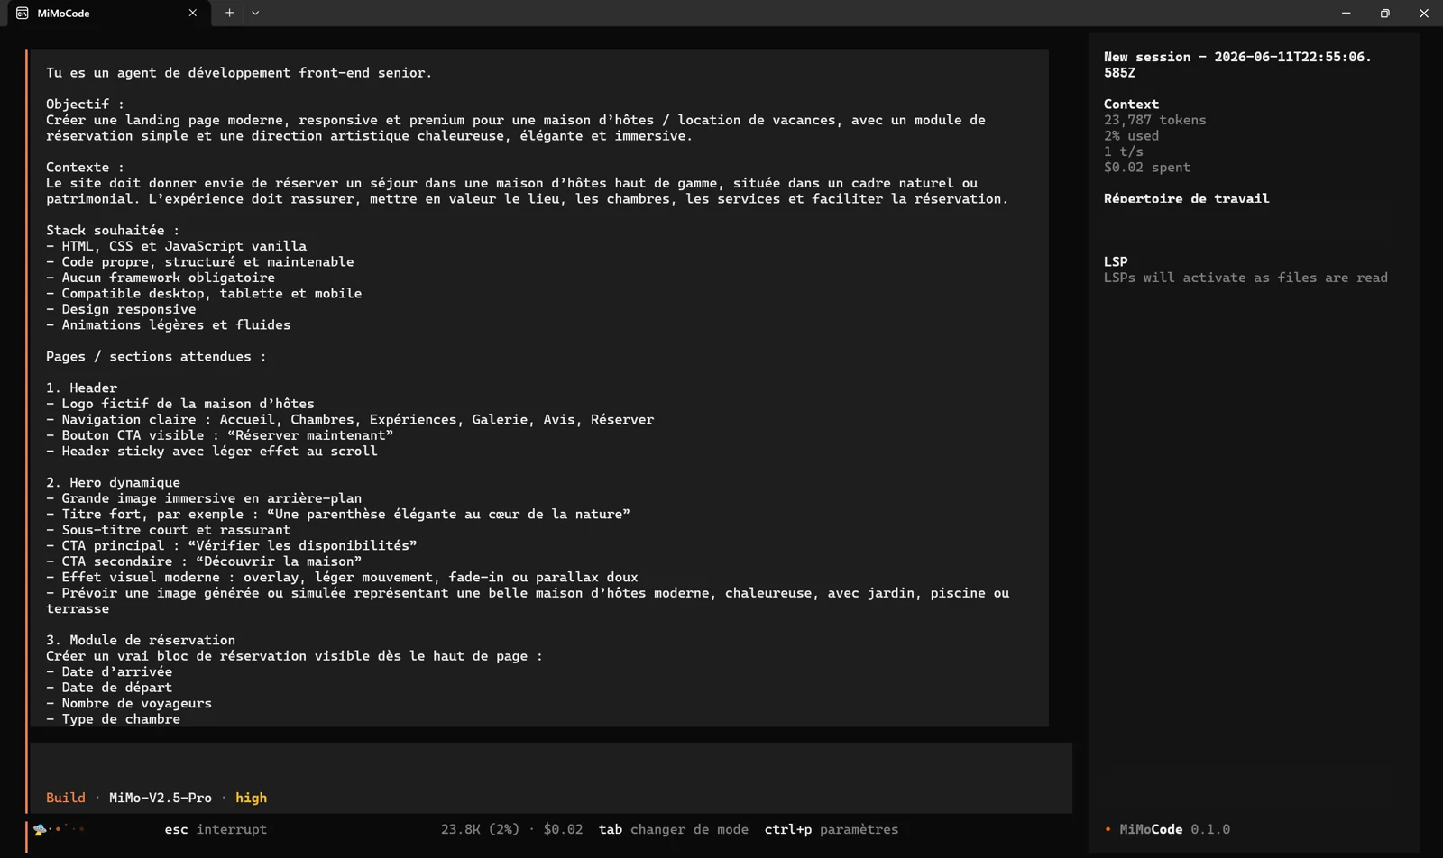Click the '2. Hero dynamique' line
This screenshot has height=858, width=1443.
113,483
